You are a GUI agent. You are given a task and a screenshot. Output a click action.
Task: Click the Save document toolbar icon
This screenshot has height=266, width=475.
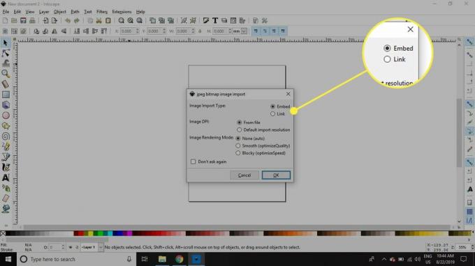pyautogui.click(x=23, y=20)
